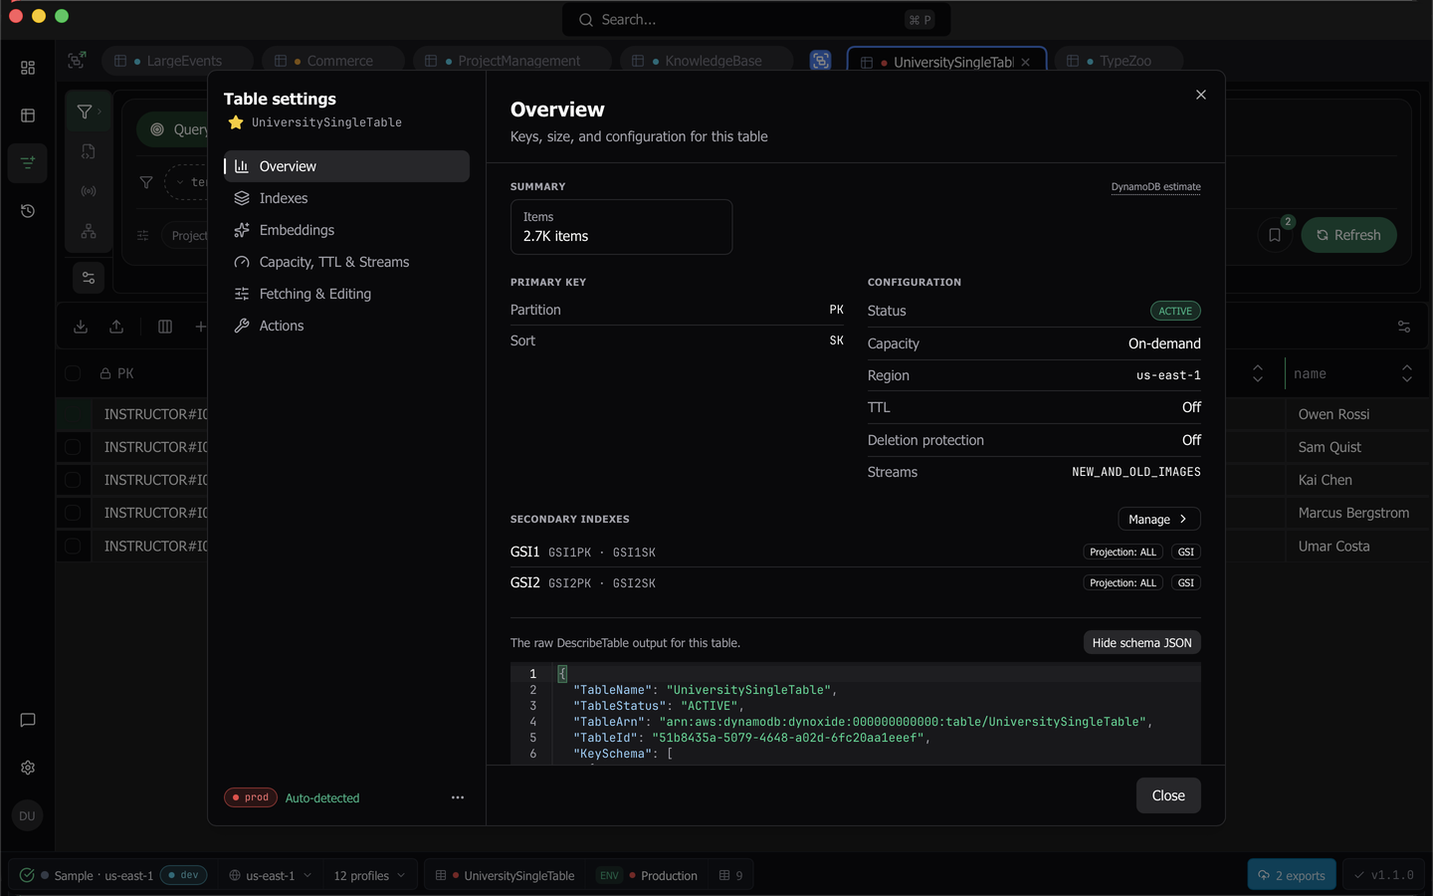Click the focus scan icon left of tabs

click(77, 61)
